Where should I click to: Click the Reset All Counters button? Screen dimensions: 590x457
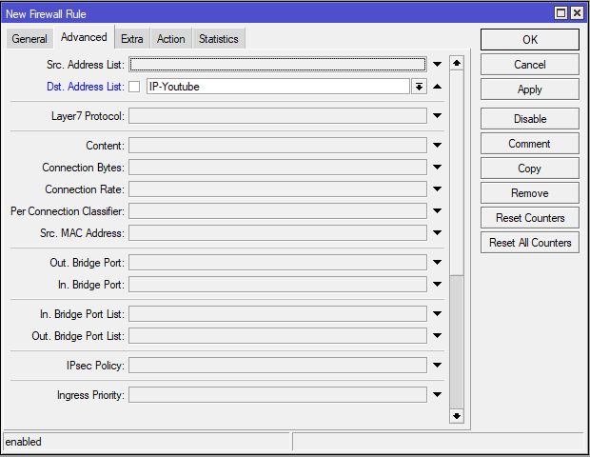pos(529,243)
